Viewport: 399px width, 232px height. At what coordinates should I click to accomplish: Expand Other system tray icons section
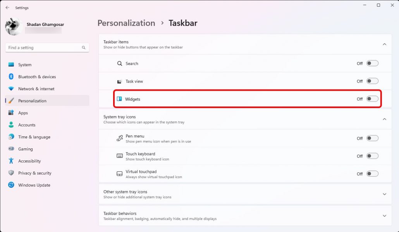(x=384, y=194)
